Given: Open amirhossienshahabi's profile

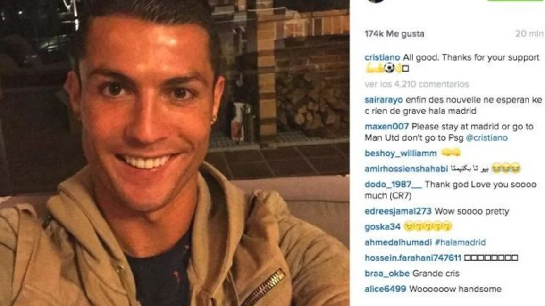Looking at the screenshot, I should coord(406,169).
